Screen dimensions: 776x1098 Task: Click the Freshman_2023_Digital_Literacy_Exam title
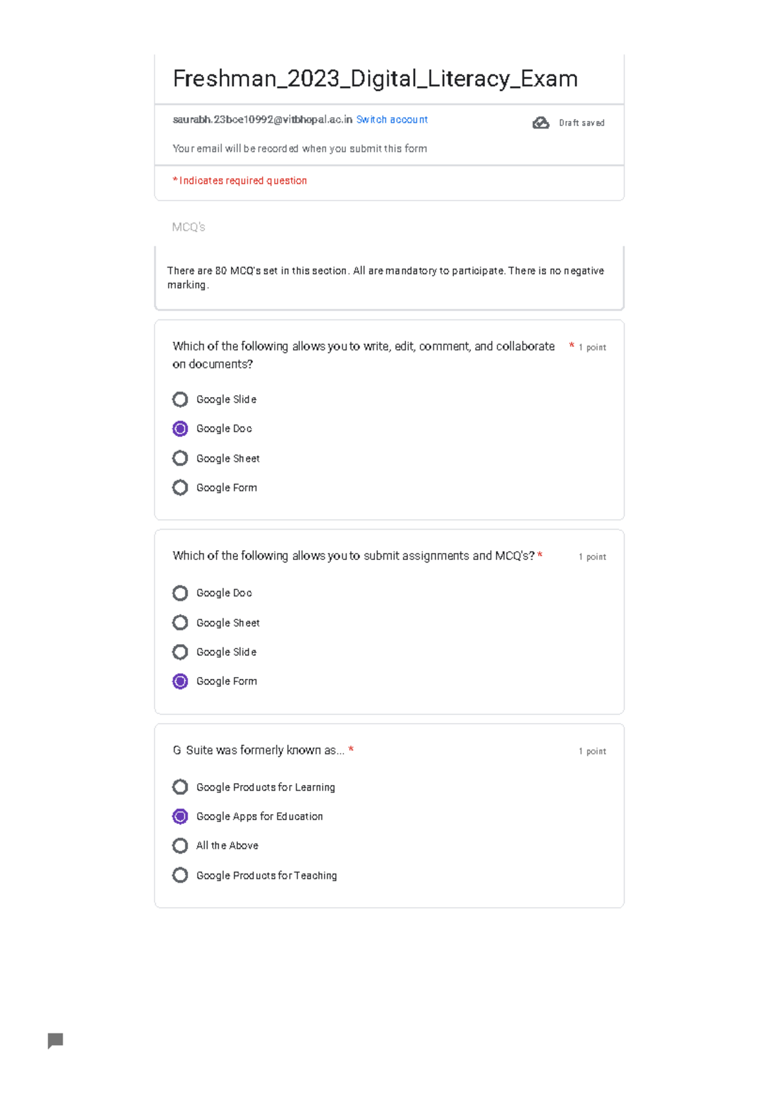click(x=375, y=78)
